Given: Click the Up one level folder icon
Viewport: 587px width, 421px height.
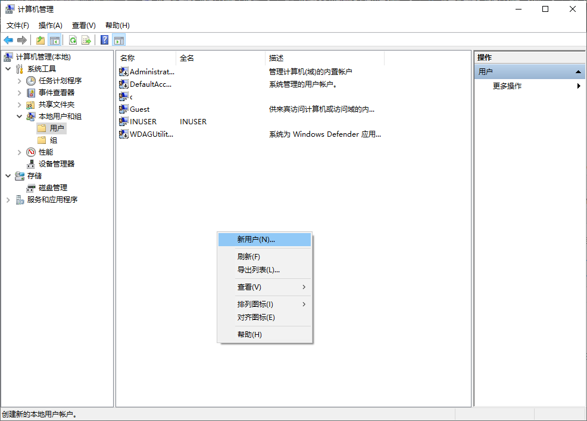Looking at the screenshot, I should 40,40.
